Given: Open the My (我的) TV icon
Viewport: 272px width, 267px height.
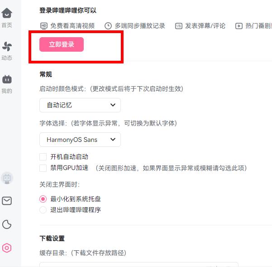Looking at the screenshot, I should coord(7,79).
